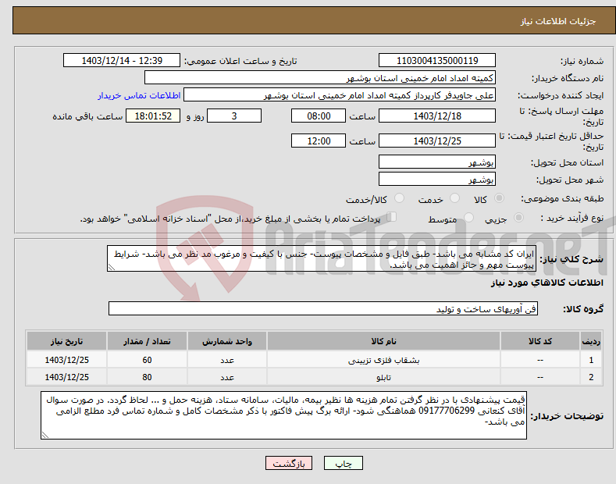616x484 pixels.
Task: Click the announcement date field 1403/12/14 - 12:39
Action: 122,61
